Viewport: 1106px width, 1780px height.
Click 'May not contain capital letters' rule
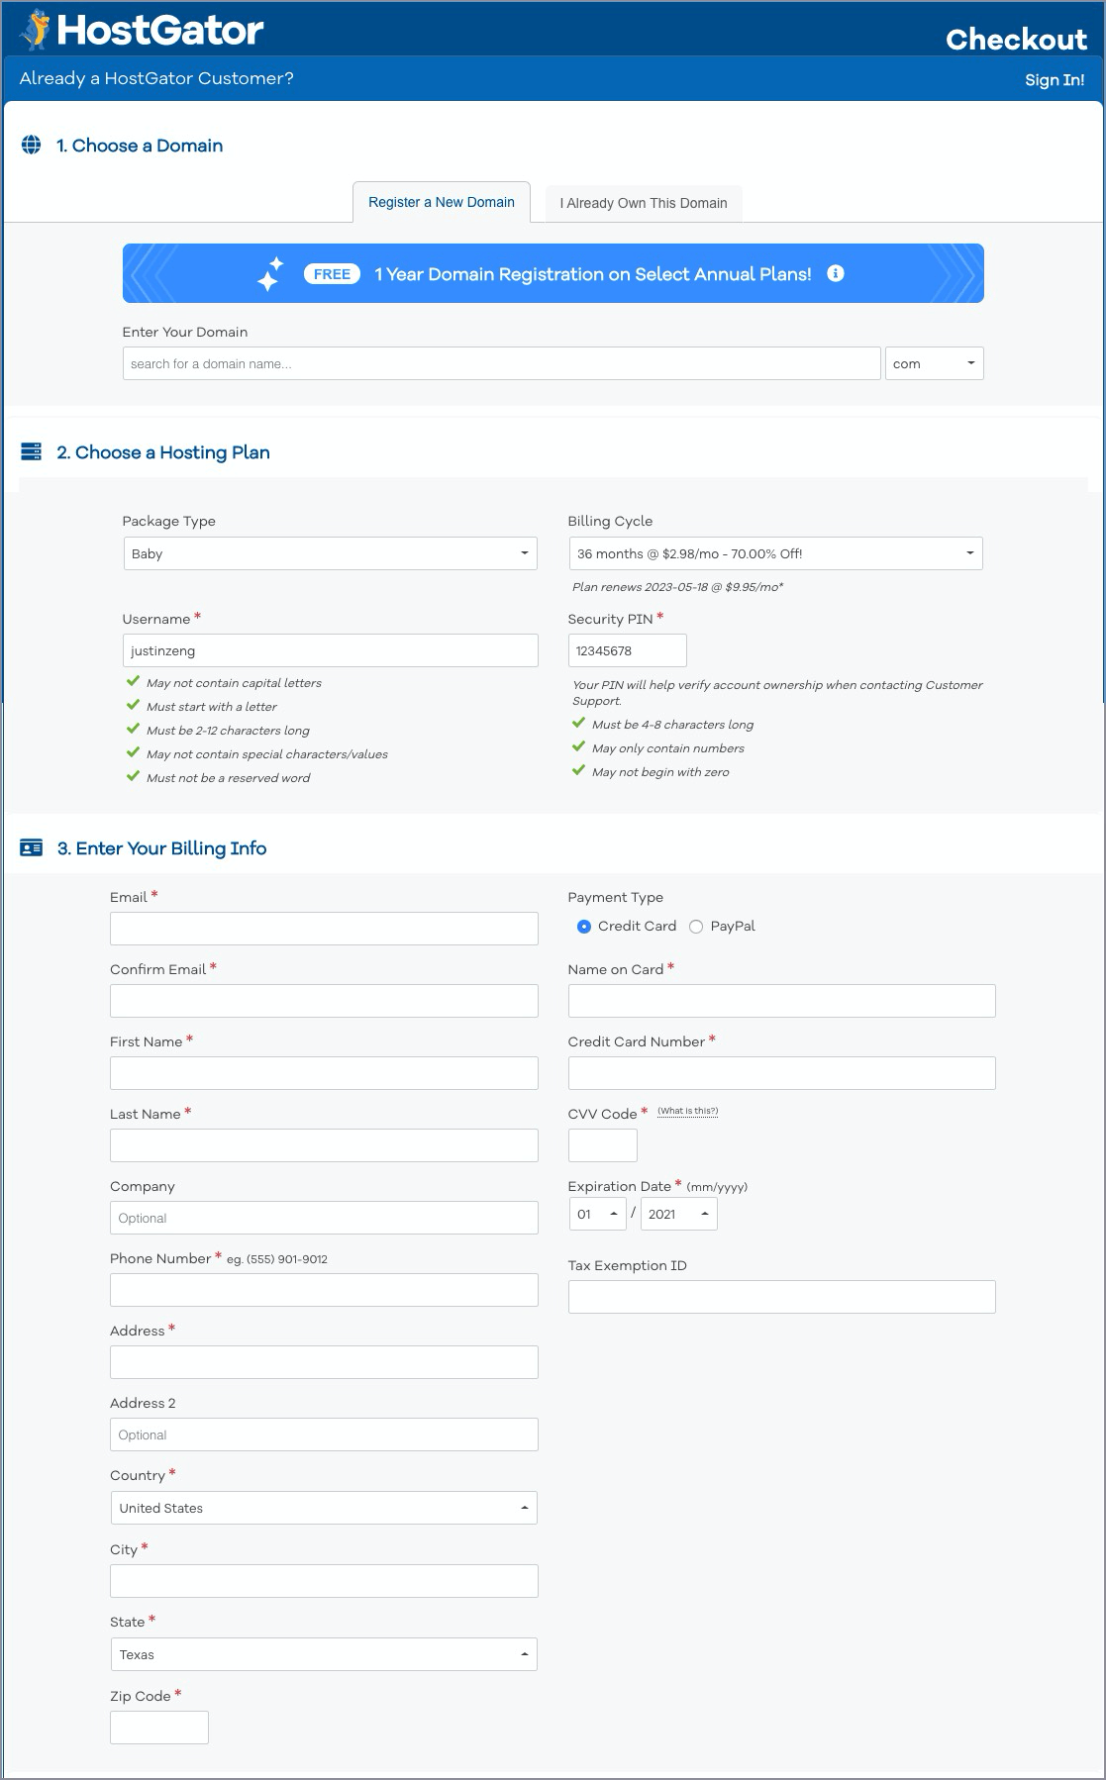[234, 683]
